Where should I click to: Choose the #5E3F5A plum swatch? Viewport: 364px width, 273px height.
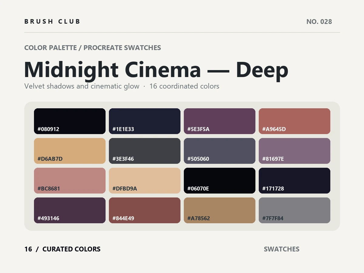[220, 121]
